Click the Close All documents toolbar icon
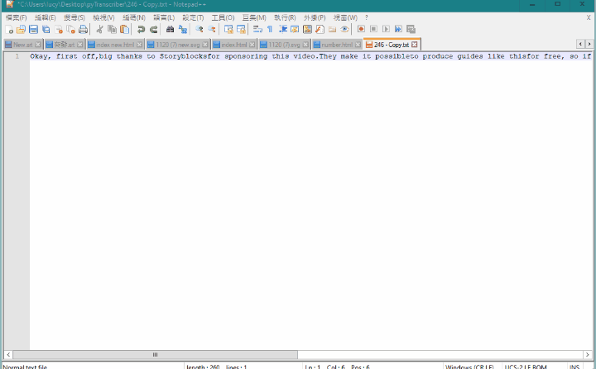This screenshot has height=369, width=596. pyautogui.click(x=70, y=29)
